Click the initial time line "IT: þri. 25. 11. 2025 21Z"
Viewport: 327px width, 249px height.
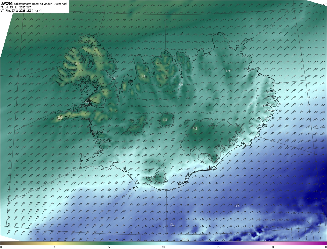click(16, 7)
